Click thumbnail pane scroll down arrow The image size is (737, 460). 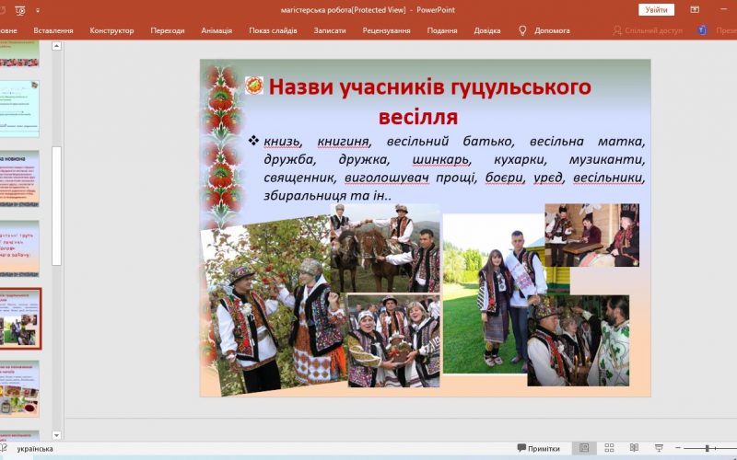pos(56,435)
